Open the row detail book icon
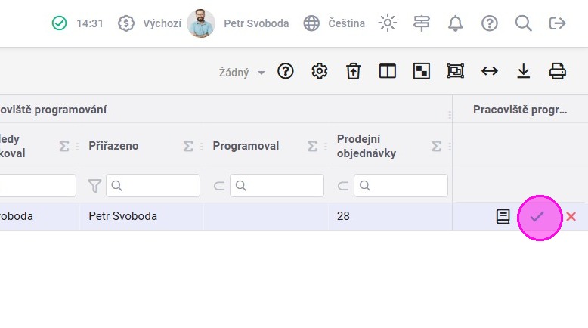Screen dimensions: 588x328 click(503, 217)
